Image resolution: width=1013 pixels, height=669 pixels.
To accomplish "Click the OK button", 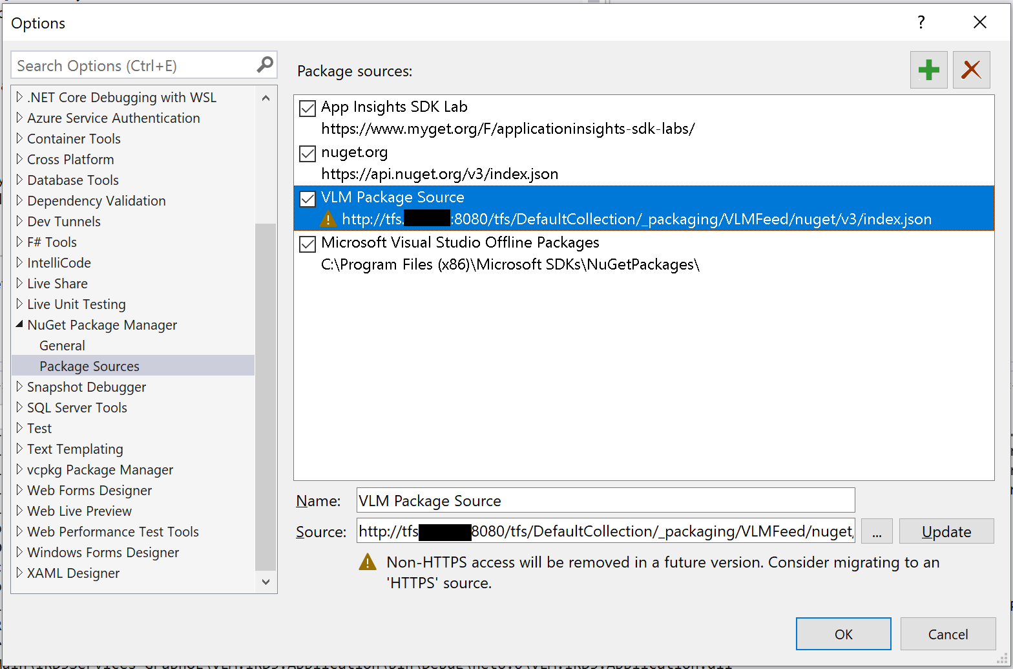I will pos(843,634).
